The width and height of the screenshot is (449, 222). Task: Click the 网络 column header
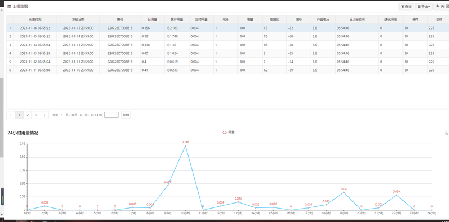point(226,20)
